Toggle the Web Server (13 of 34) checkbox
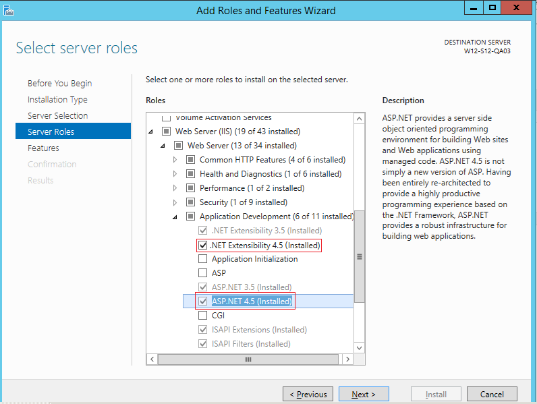The height and width of the screenshot is (404, 537). 178,146
